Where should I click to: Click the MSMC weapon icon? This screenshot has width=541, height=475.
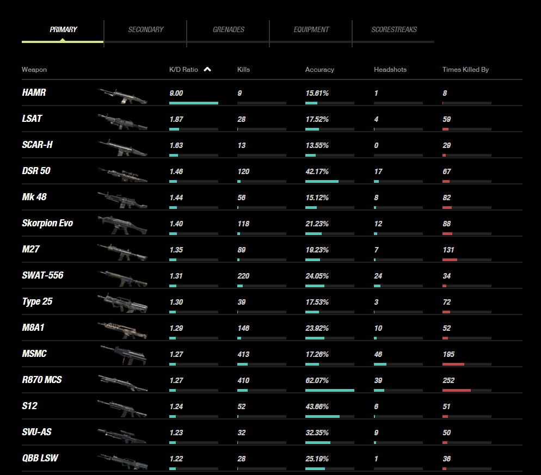click(x=122, y=356)
